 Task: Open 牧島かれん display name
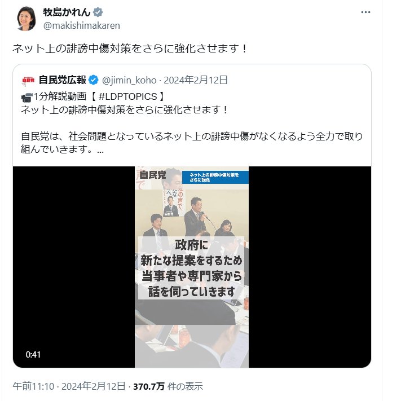click(67, 12)
